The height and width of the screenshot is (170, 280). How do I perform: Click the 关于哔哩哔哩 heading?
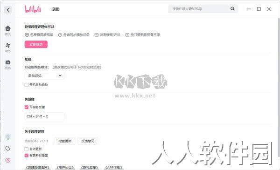tap(34, 131)
